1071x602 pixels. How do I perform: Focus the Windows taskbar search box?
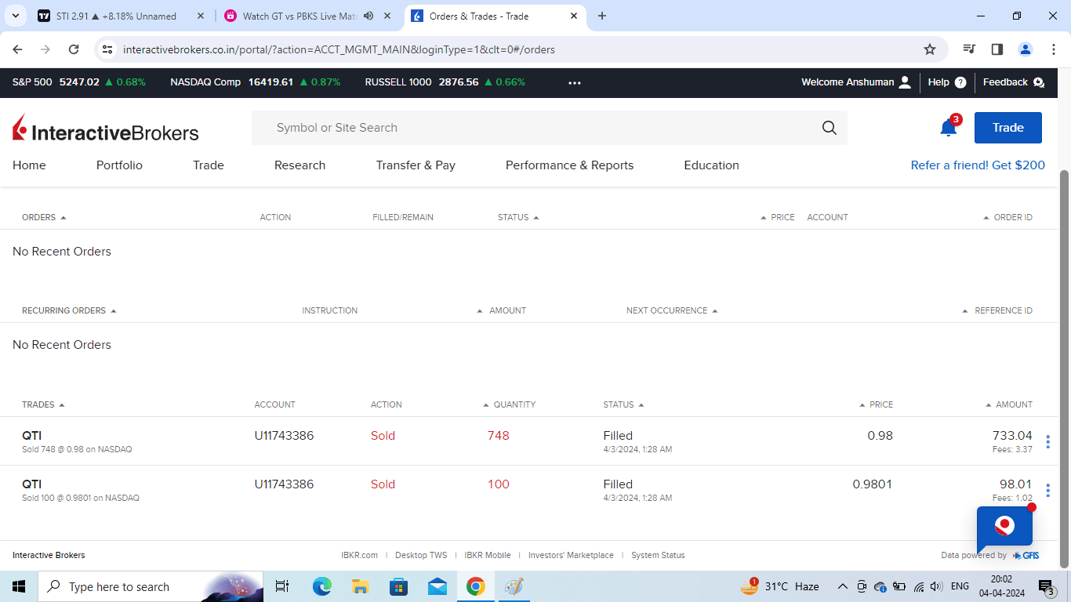pyautogui.click(x=151, y=586)
